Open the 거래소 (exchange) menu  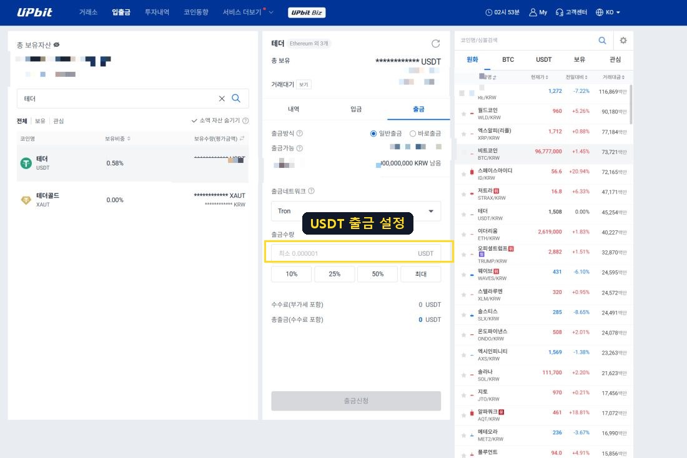pyautogui.click(x=88, y=12)
